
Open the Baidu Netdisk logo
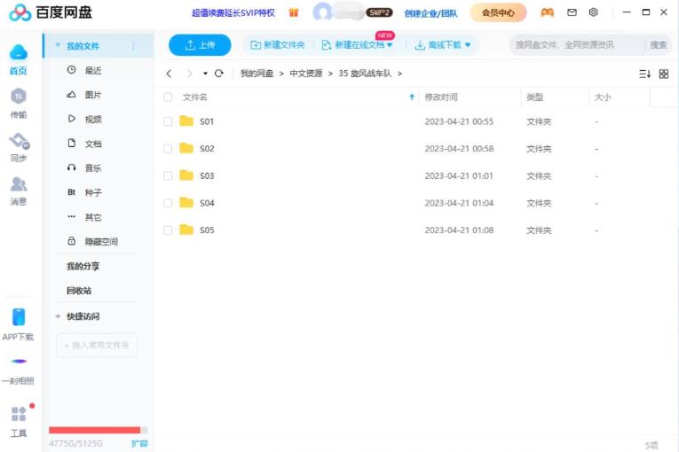(20, 12)
